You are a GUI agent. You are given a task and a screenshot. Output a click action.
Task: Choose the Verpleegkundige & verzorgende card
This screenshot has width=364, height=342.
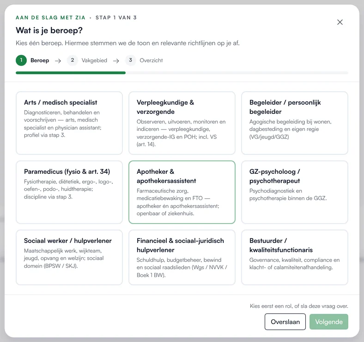coord(182,123)
